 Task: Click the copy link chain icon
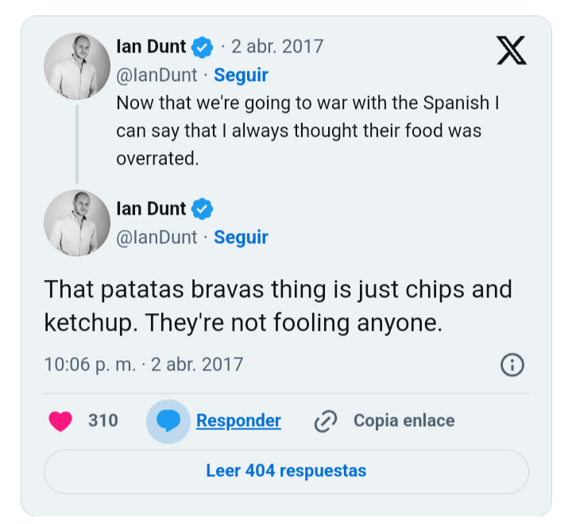pyautogui.click(x=326, y=421)
